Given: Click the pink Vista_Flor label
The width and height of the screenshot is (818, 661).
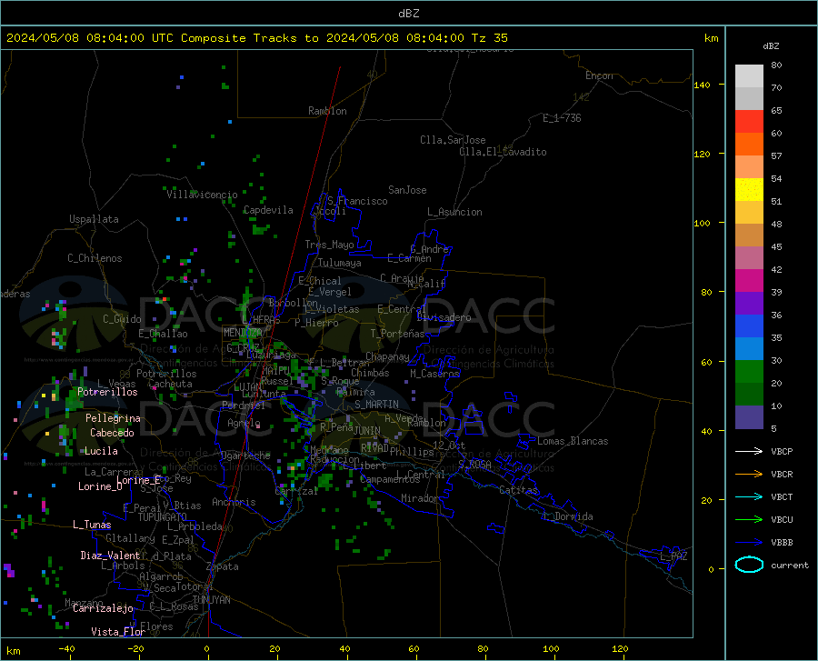Looking at the screenshot, I should [x=118, y=632].
